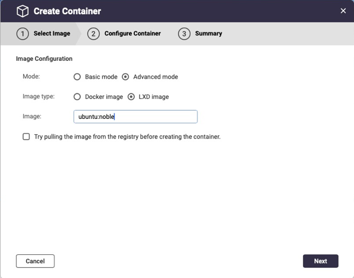Go to Select Image step label
The width and height of the screenshot is (354, 278).
point(52,34)
